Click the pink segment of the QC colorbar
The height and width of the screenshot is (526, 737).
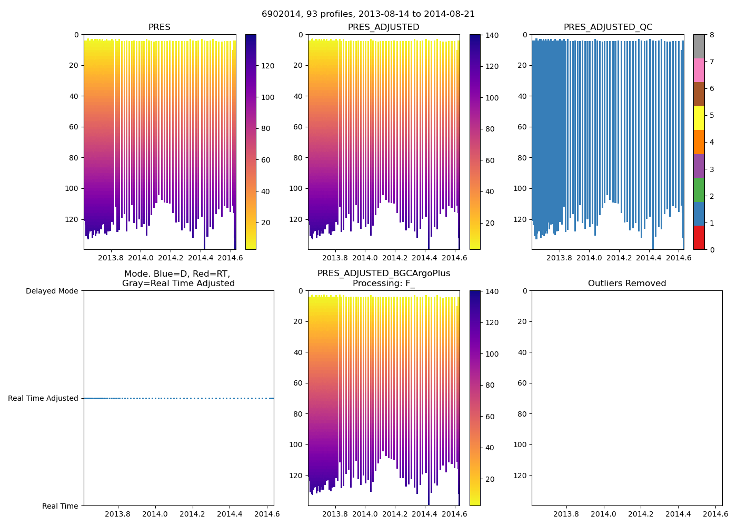(699, 70)
